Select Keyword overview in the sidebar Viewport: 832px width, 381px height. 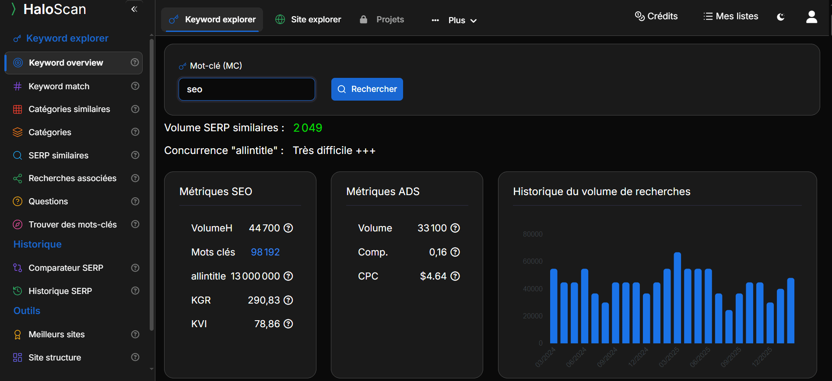coord(74,63)
